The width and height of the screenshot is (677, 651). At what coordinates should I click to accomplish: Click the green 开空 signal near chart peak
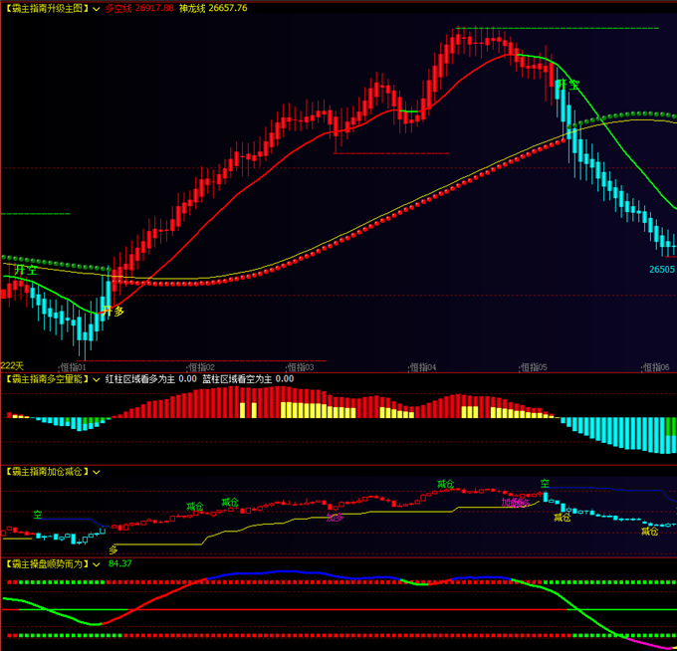pyautogui.click(x=567, y=86)
